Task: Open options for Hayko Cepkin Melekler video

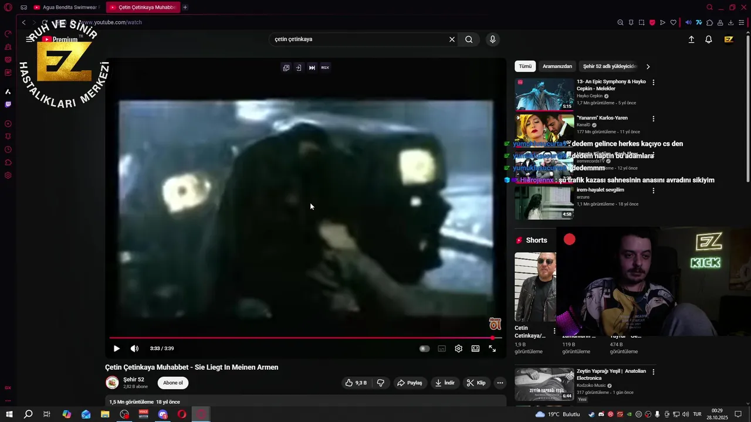Action: point(654,82)
